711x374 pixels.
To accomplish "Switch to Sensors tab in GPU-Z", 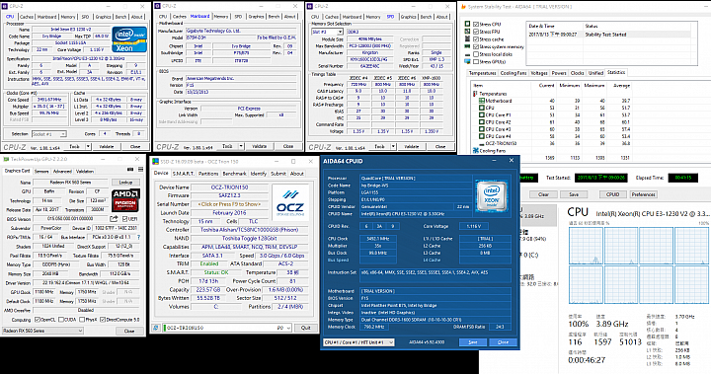I will [41, 171].
